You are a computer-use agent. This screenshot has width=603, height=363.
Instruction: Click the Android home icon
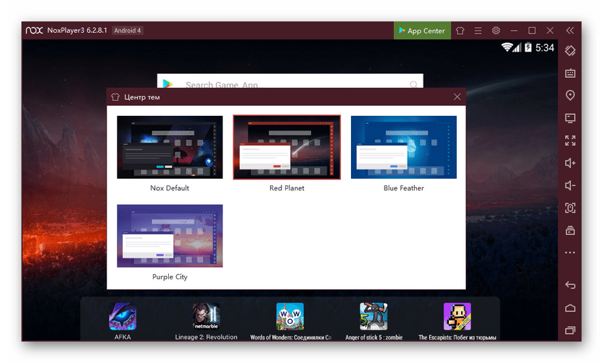coord(570,308)
